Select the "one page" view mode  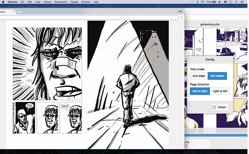click(x=199, y=76)
